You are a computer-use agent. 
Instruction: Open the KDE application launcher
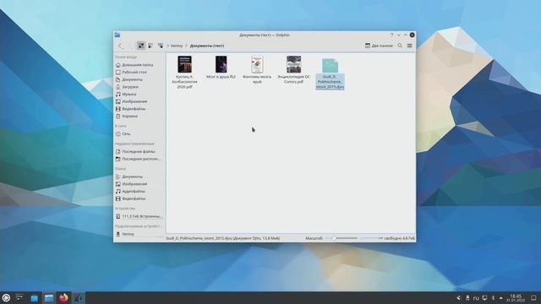[x=6, y=298]
